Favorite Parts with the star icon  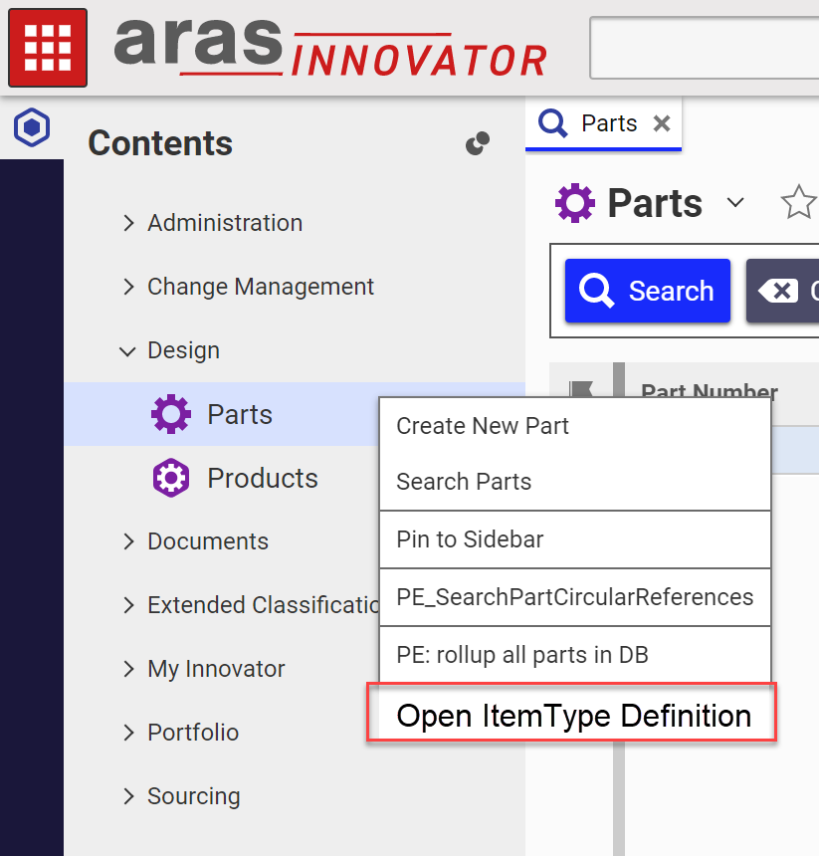pos(797,203)
